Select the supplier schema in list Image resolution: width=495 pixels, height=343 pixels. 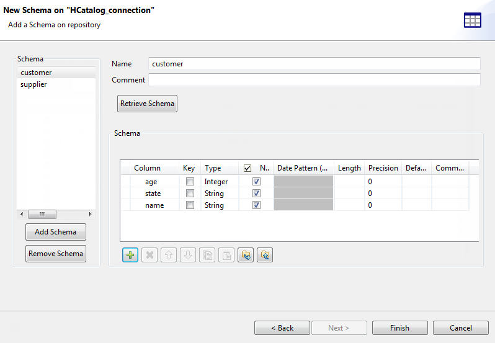[x=33, y=84]
